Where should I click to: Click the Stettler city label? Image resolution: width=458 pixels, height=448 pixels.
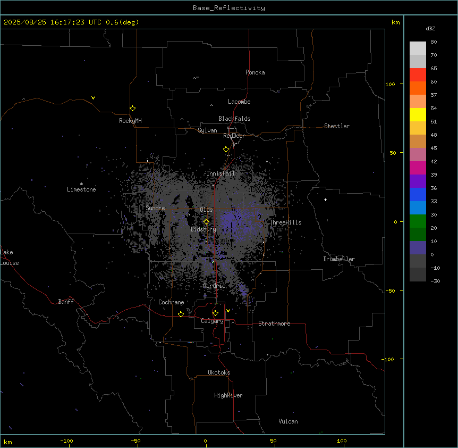coord(337,126)
